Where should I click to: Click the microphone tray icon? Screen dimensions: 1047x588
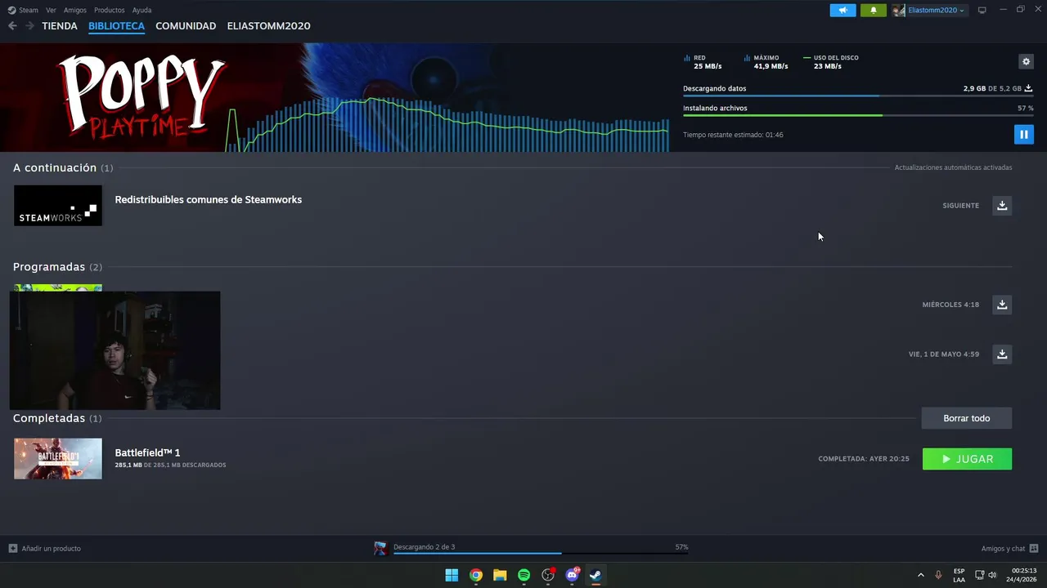coord(938,575)
